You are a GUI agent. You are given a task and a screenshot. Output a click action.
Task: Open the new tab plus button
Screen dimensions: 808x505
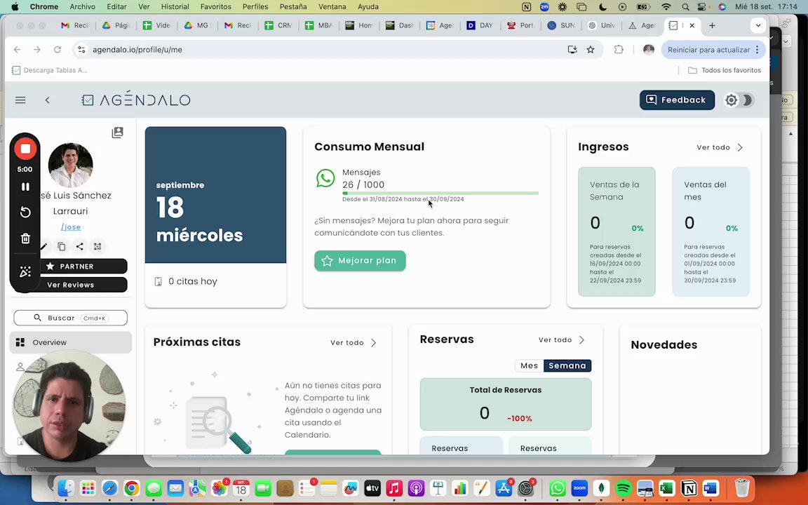click(x=712, y=25)
